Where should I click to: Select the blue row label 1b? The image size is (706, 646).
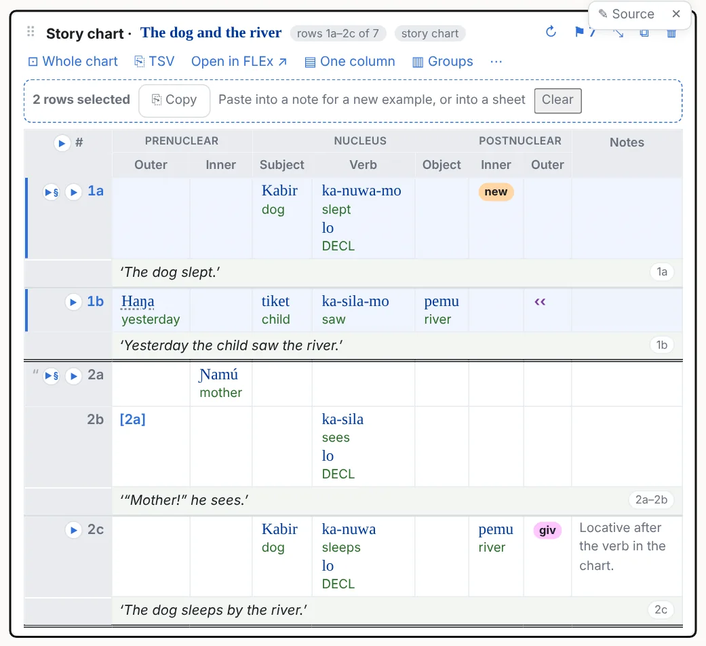click(x=96, y=301)
